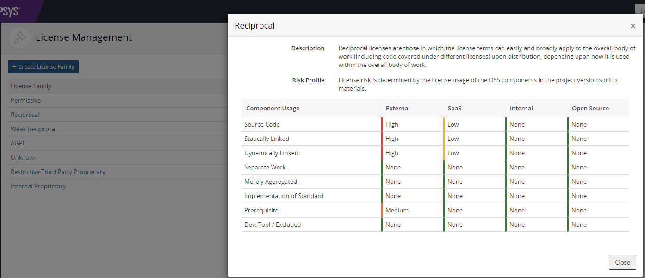Click Create License Family button
This screenshot has width=645, height=278.
(43, 67)
